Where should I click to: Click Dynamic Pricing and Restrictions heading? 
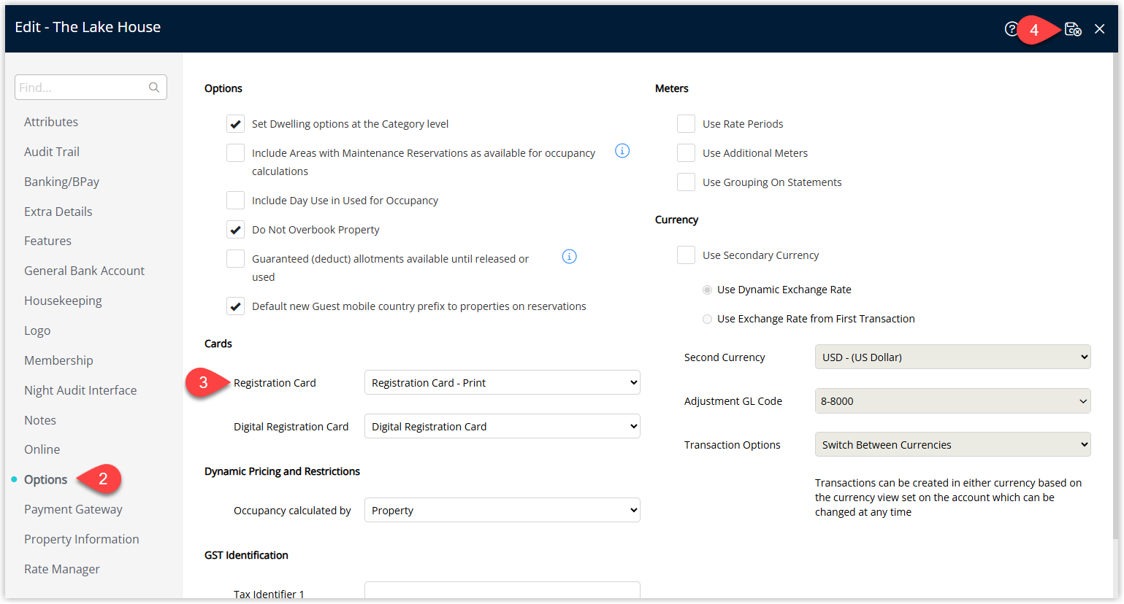(x=282, y=471)
